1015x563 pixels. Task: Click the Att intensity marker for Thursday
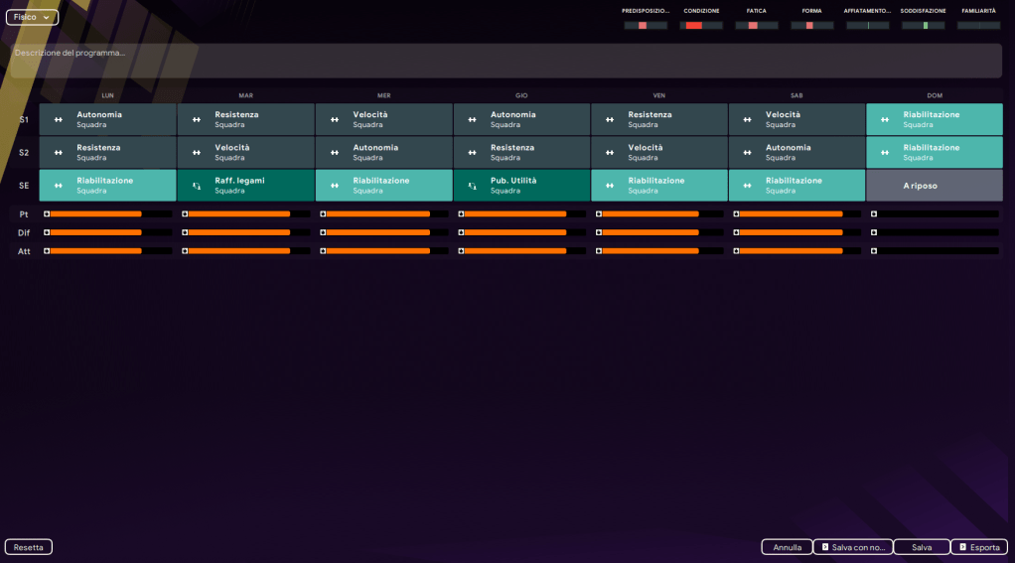tap(461, 251)
